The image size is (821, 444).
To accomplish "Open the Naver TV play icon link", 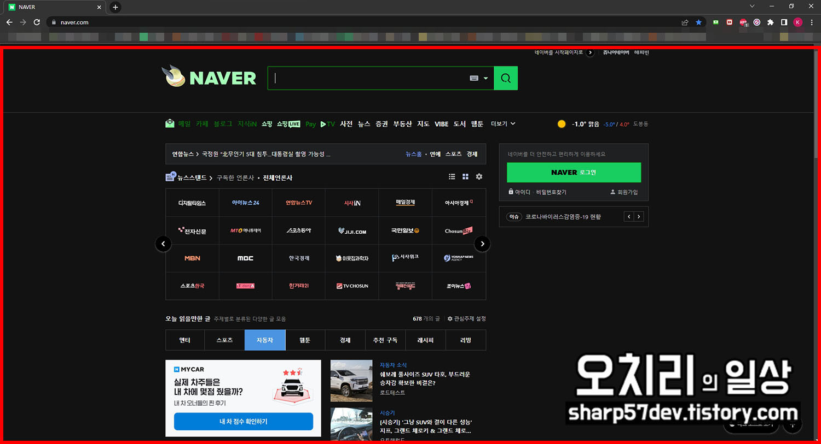I will tap(327, 124).
